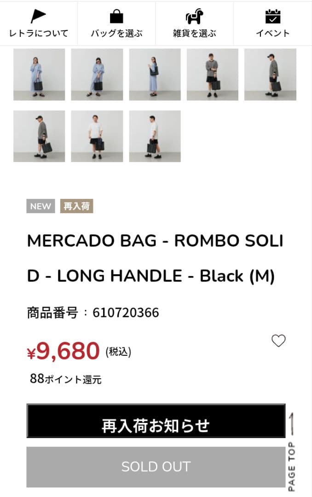Click the SOLD OUT button
The width and height of the screenshot is (312, 497).
click(x=156, y=466)
